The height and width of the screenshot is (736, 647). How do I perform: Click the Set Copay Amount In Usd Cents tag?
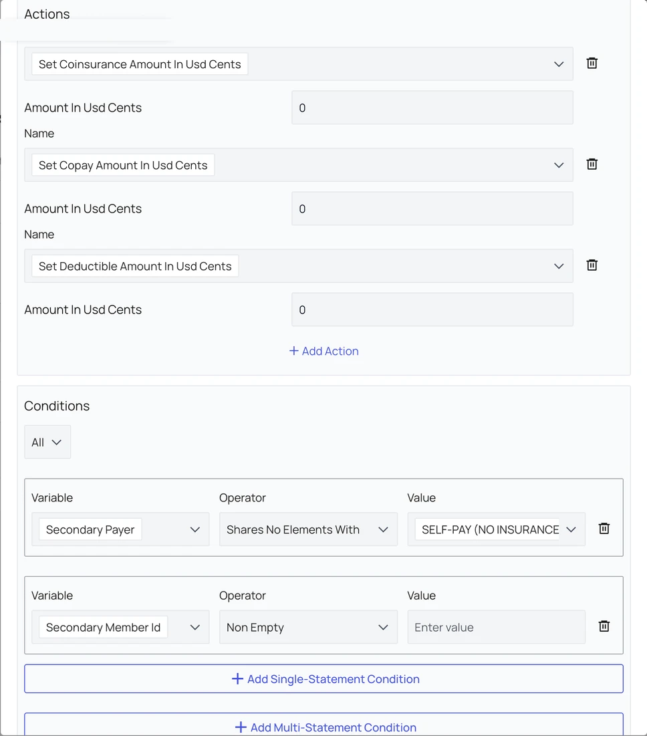(123, 165)
